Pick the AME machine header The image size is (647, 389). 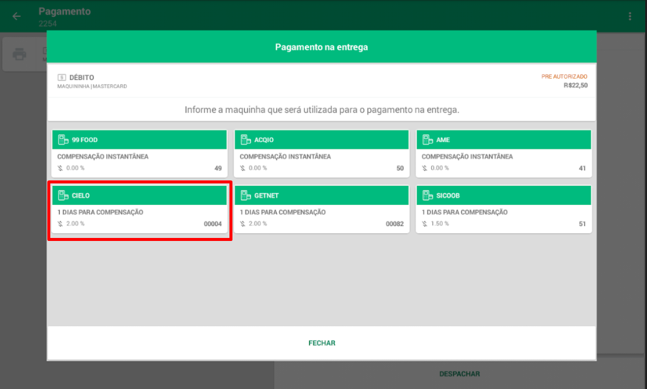pos(504,140)
